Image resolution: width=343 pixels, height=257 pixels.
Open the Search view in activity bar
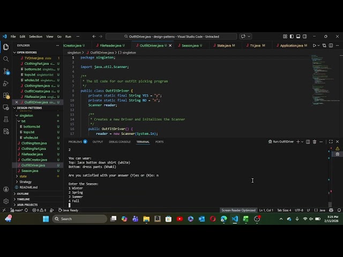tap(6, 59)
